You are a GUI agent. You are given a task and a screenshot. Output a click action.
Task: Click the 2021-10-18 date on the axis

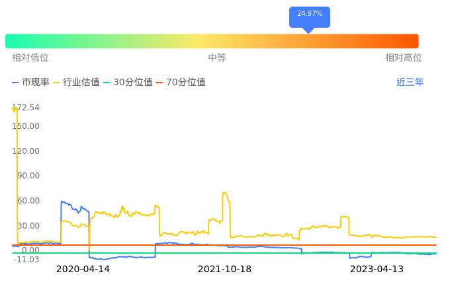[224, 270]
